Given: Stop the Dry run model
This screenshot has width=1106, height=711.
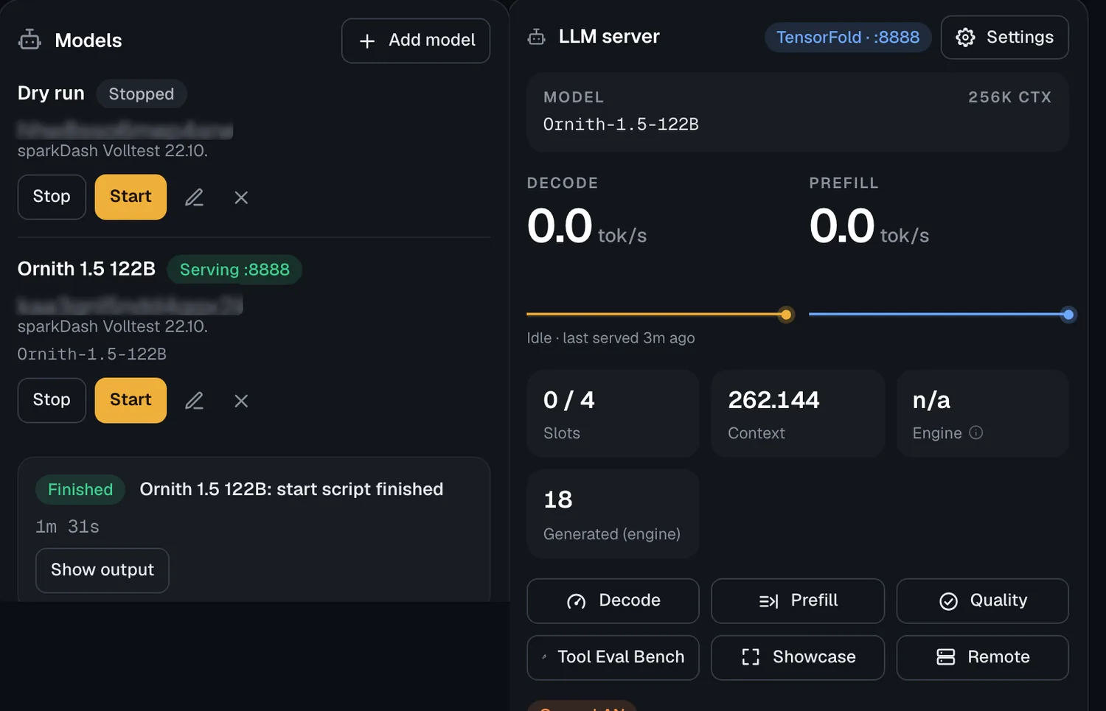Looking at the screenshot, I should [x=52, y=197].
